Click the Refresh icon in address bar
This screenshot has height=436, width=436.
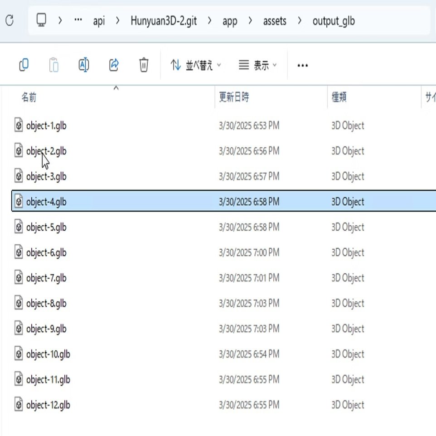click(x=10, y=20)
